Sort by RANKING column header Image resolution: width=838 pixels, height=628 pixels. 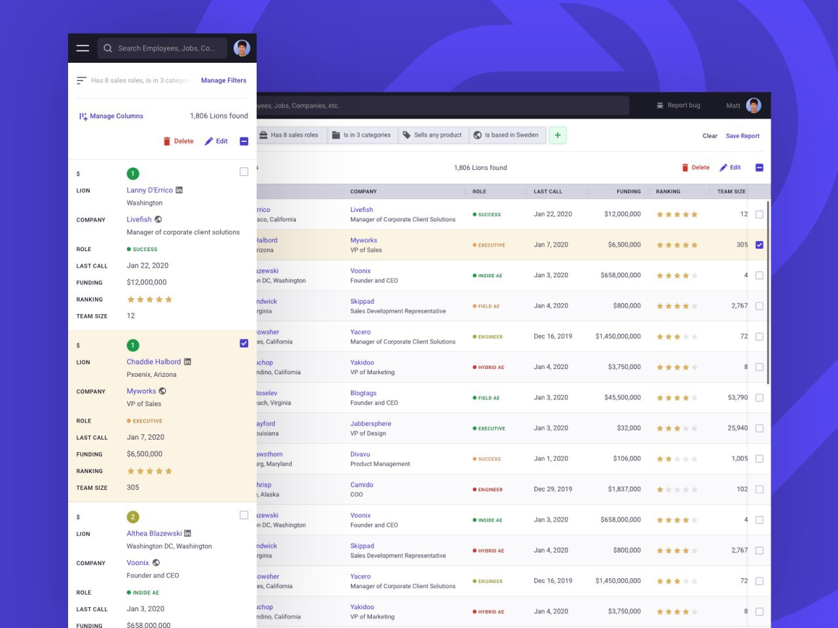pyautogui.click(x=668, y=192)
